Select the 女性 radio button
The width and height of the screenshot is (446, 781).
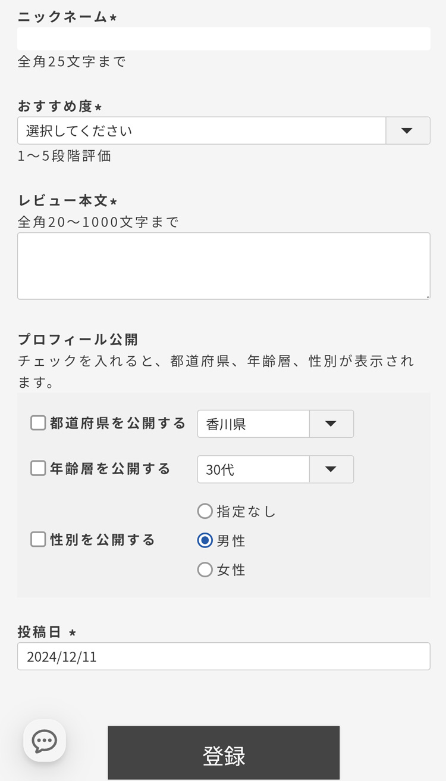205,570
